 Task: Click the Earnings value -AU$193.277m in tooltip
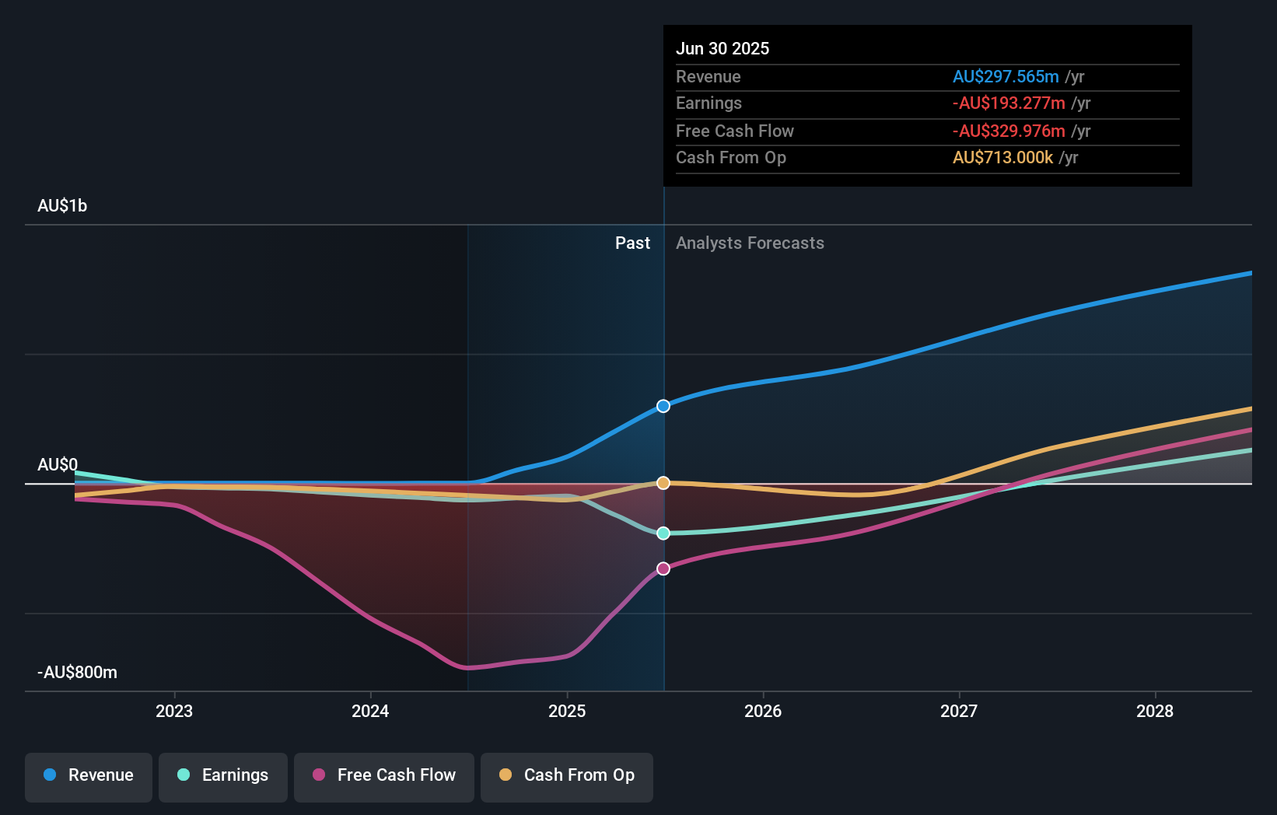point(1009,103)
